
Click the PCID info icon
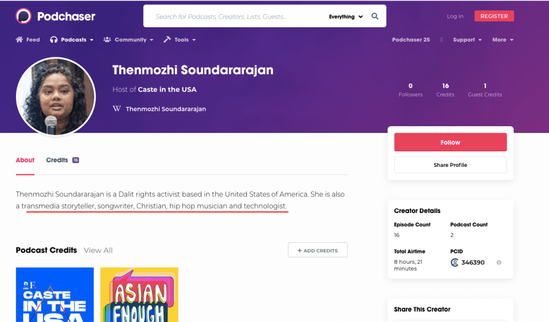pyautogui.click(x=499, y=263)
